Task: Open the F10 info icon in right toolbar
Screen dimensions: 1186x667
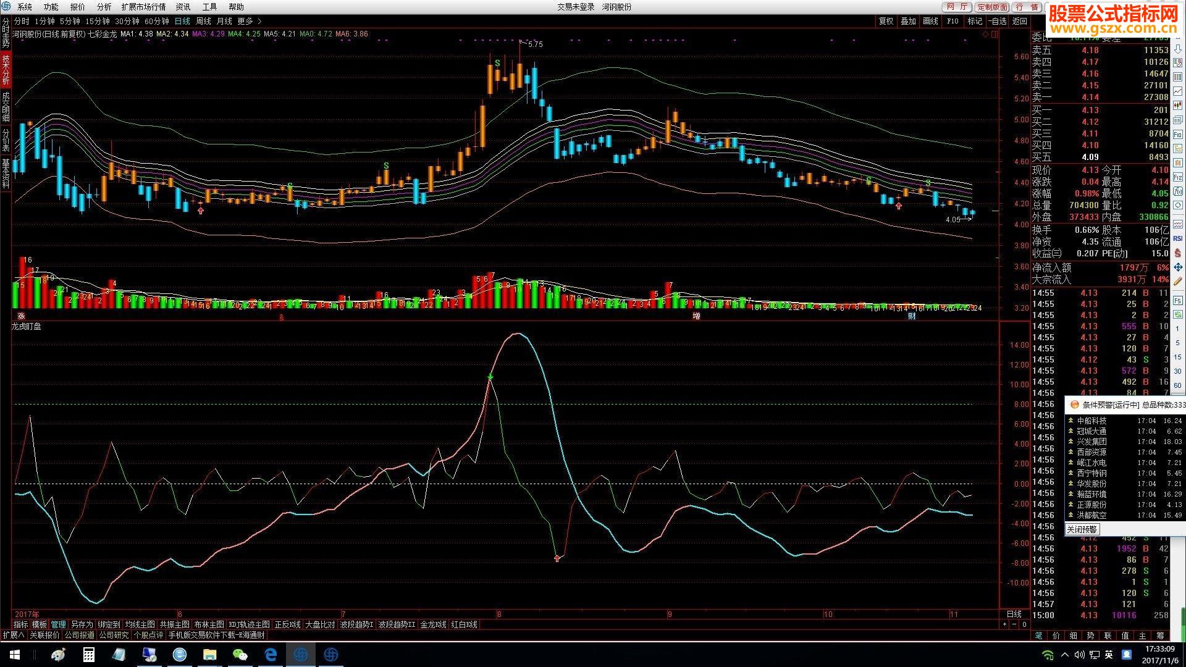Action: click(1177, 134)
